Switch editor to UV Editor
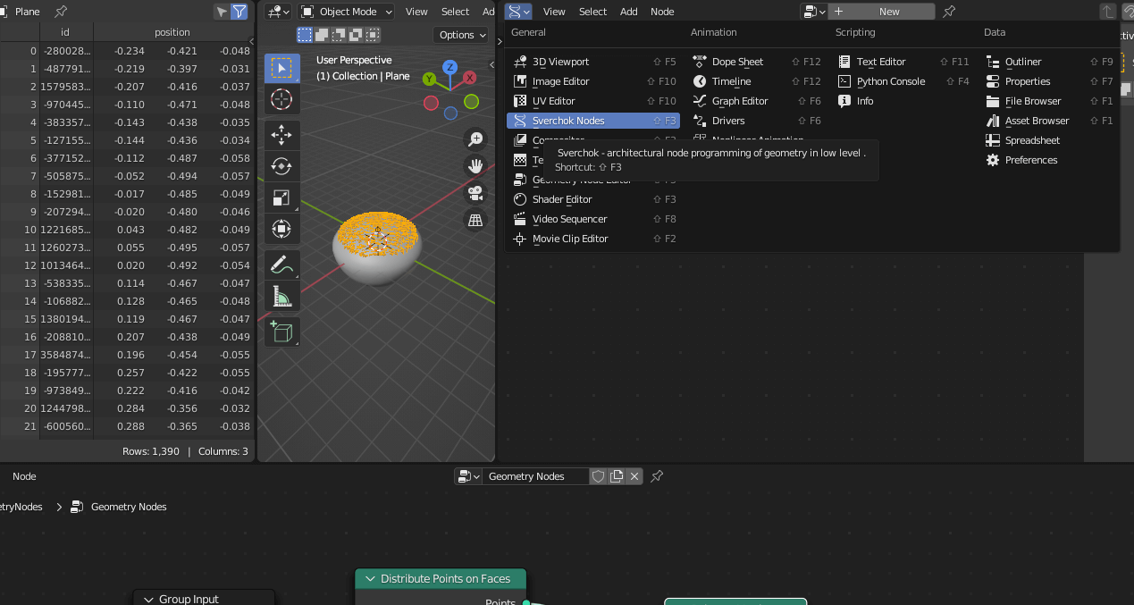 coord(593,101)
